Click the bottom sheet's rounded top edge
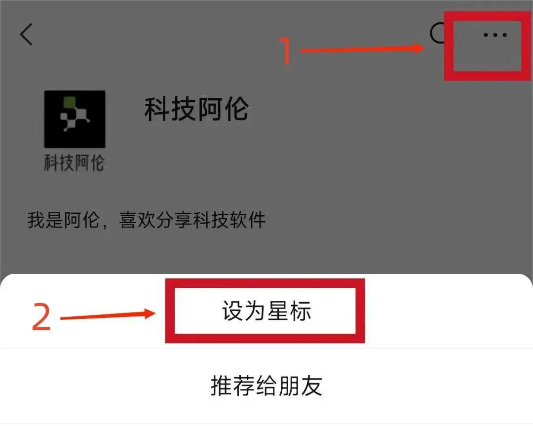This screenshot has height=426, width=533. tap(266, 275)
